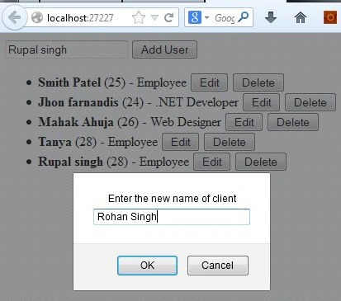Reload the page with the refresh icon

click(x=168, y=18)
